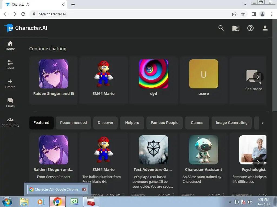This screenshot has width=277, height=207.
Task: Open Chrome three-dot menu
Action: pyautogui.click(x=271, y=14)
